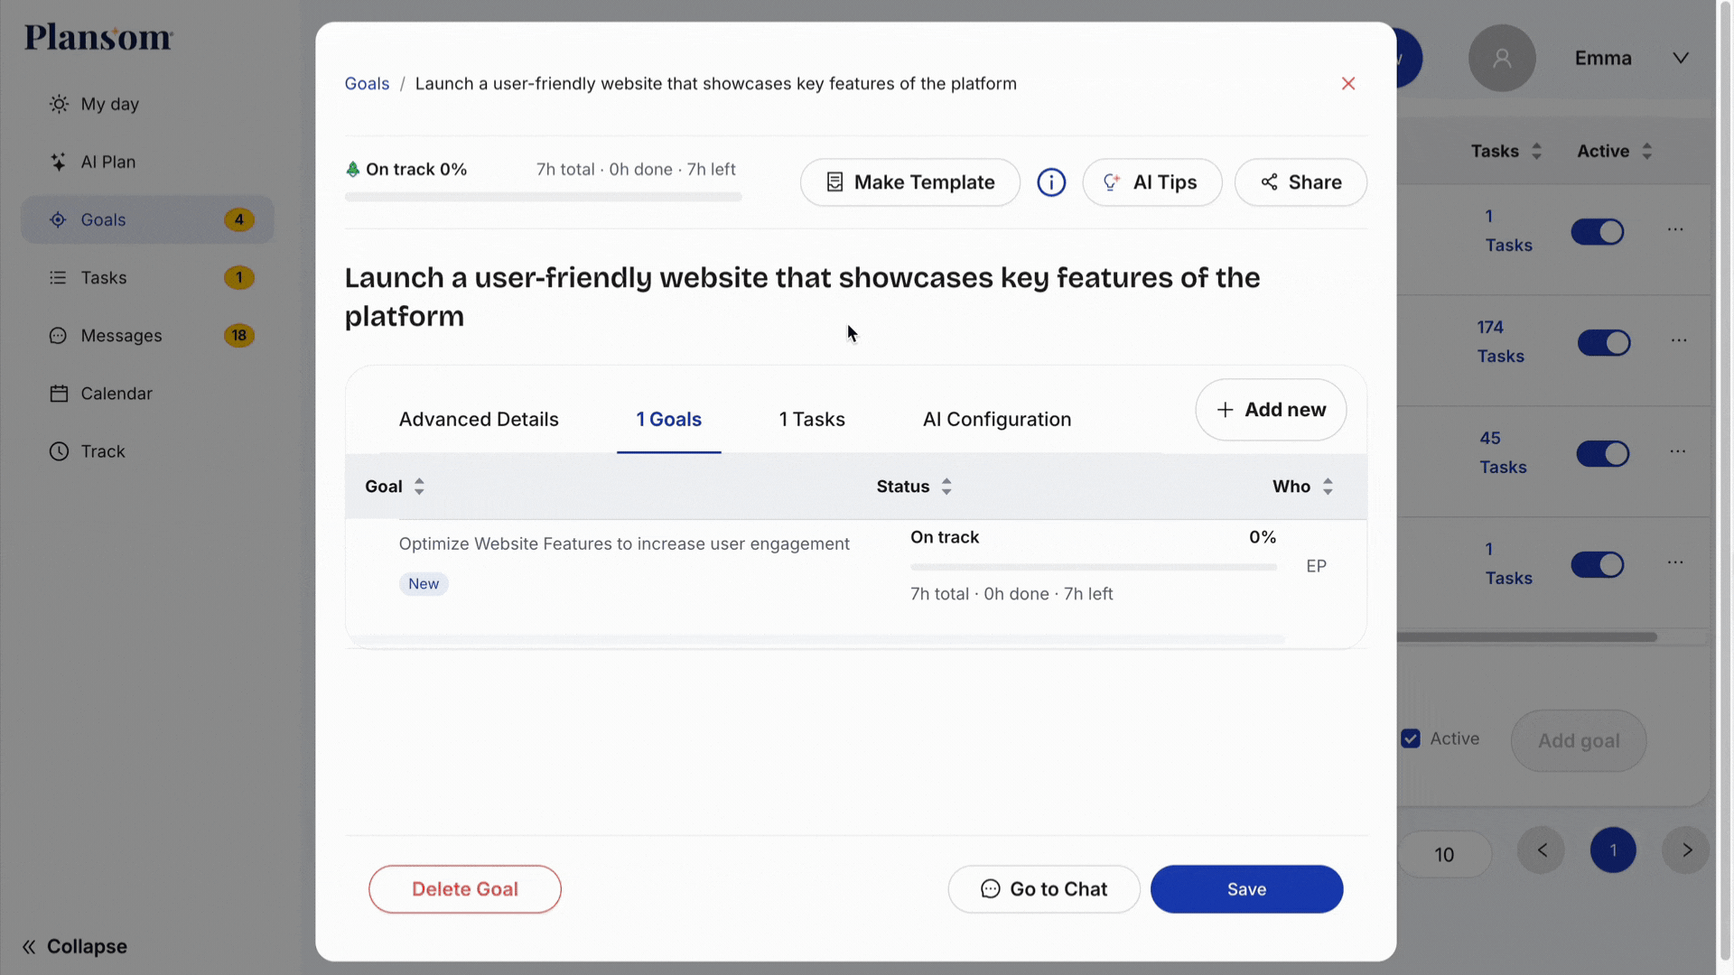This screenshot has height=975, width=1734.
Task: Toggle the 45 Tasks goal switch
Action: [1602, 454]
